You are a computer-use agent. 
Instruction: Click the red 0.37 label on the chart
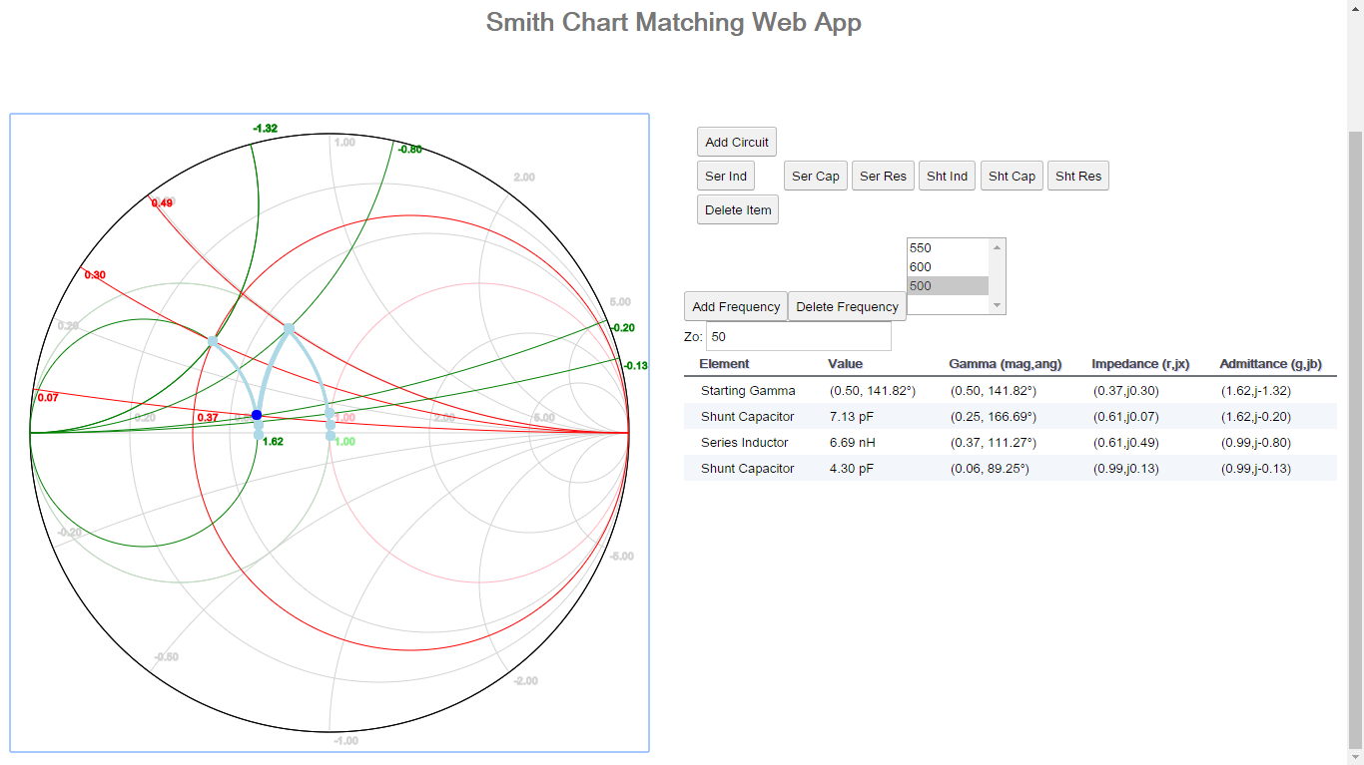point(208,418)
